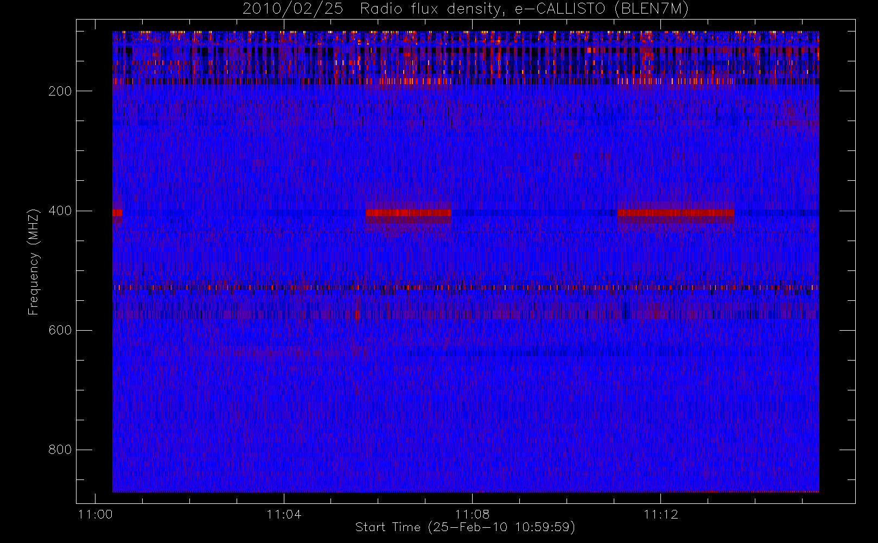This screenshot has width=878, height=543.
Task: Select the 'Frequency (MHZ)' axis label
Action: (34, 262)
